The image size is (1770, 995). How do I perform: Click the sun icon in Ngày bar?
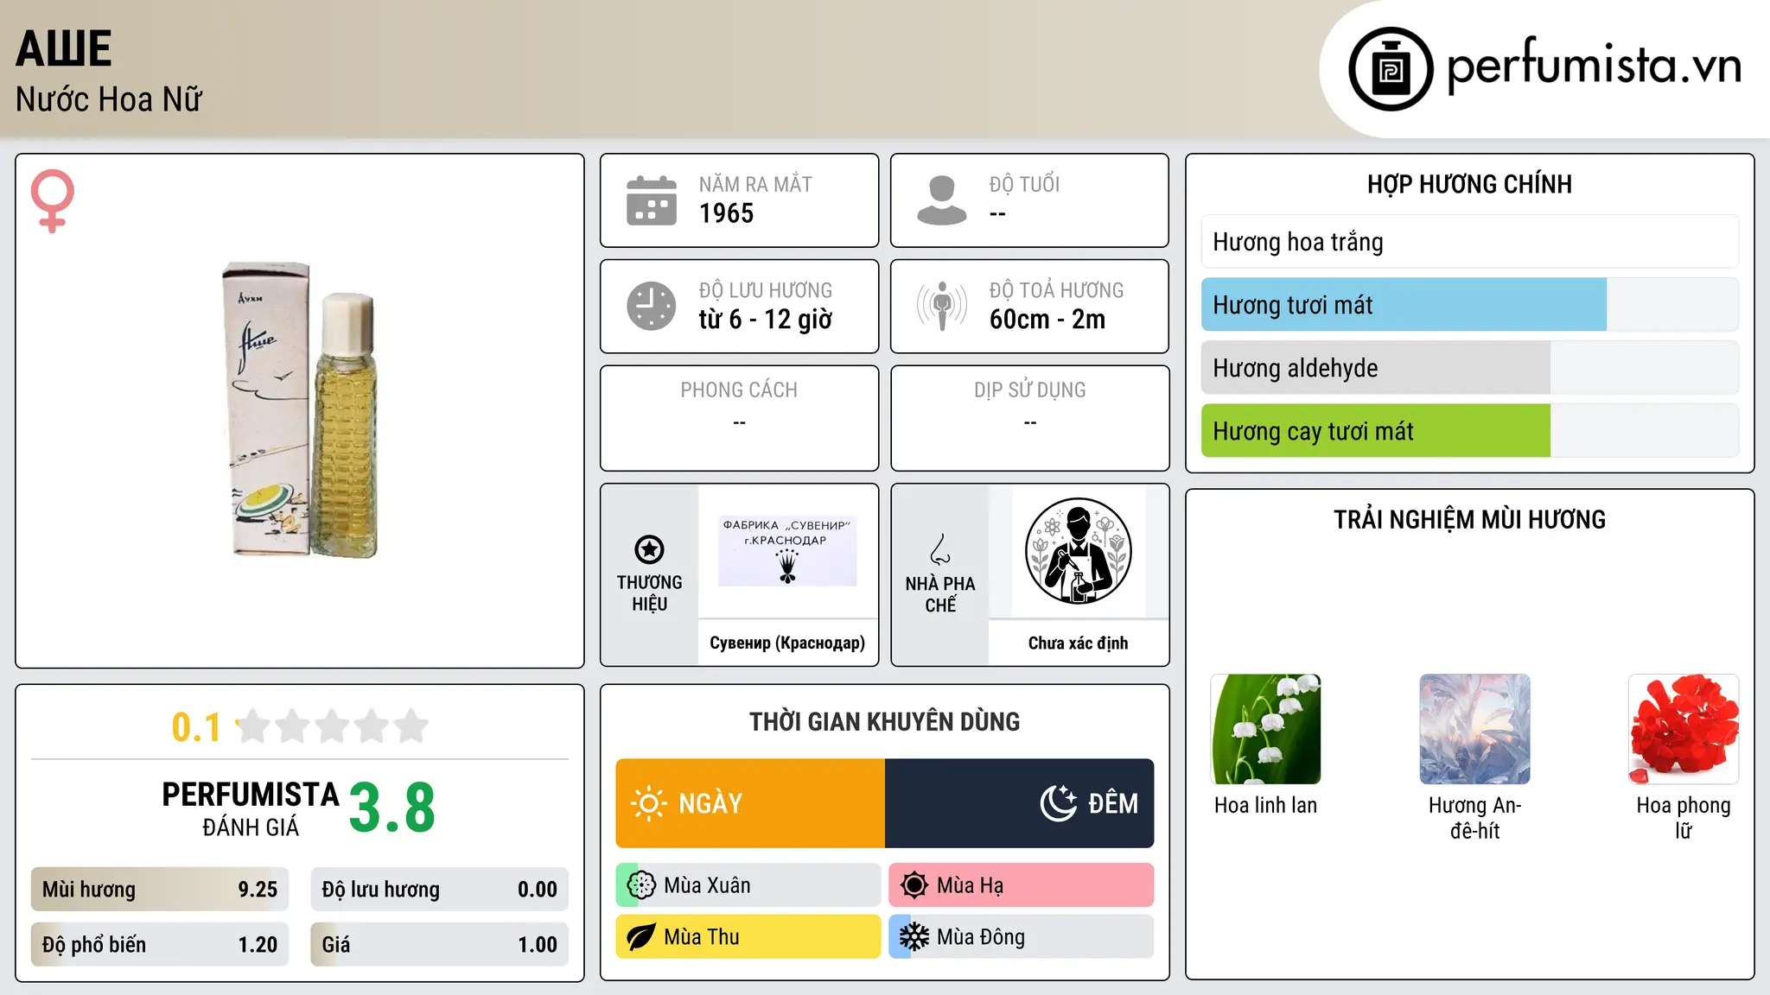[x=648, y=803]
